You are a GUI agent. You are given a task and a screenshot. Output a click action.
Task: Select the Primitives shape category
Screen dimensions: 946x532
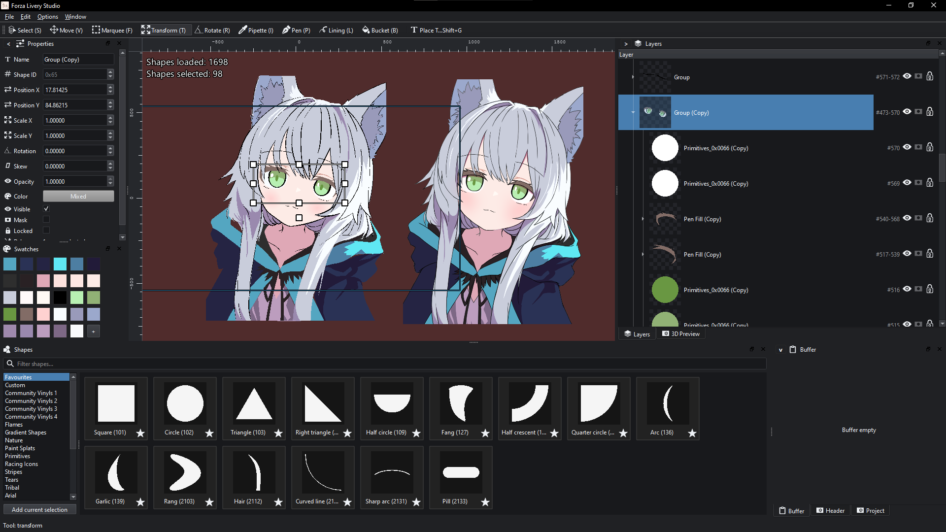[17, 456]
